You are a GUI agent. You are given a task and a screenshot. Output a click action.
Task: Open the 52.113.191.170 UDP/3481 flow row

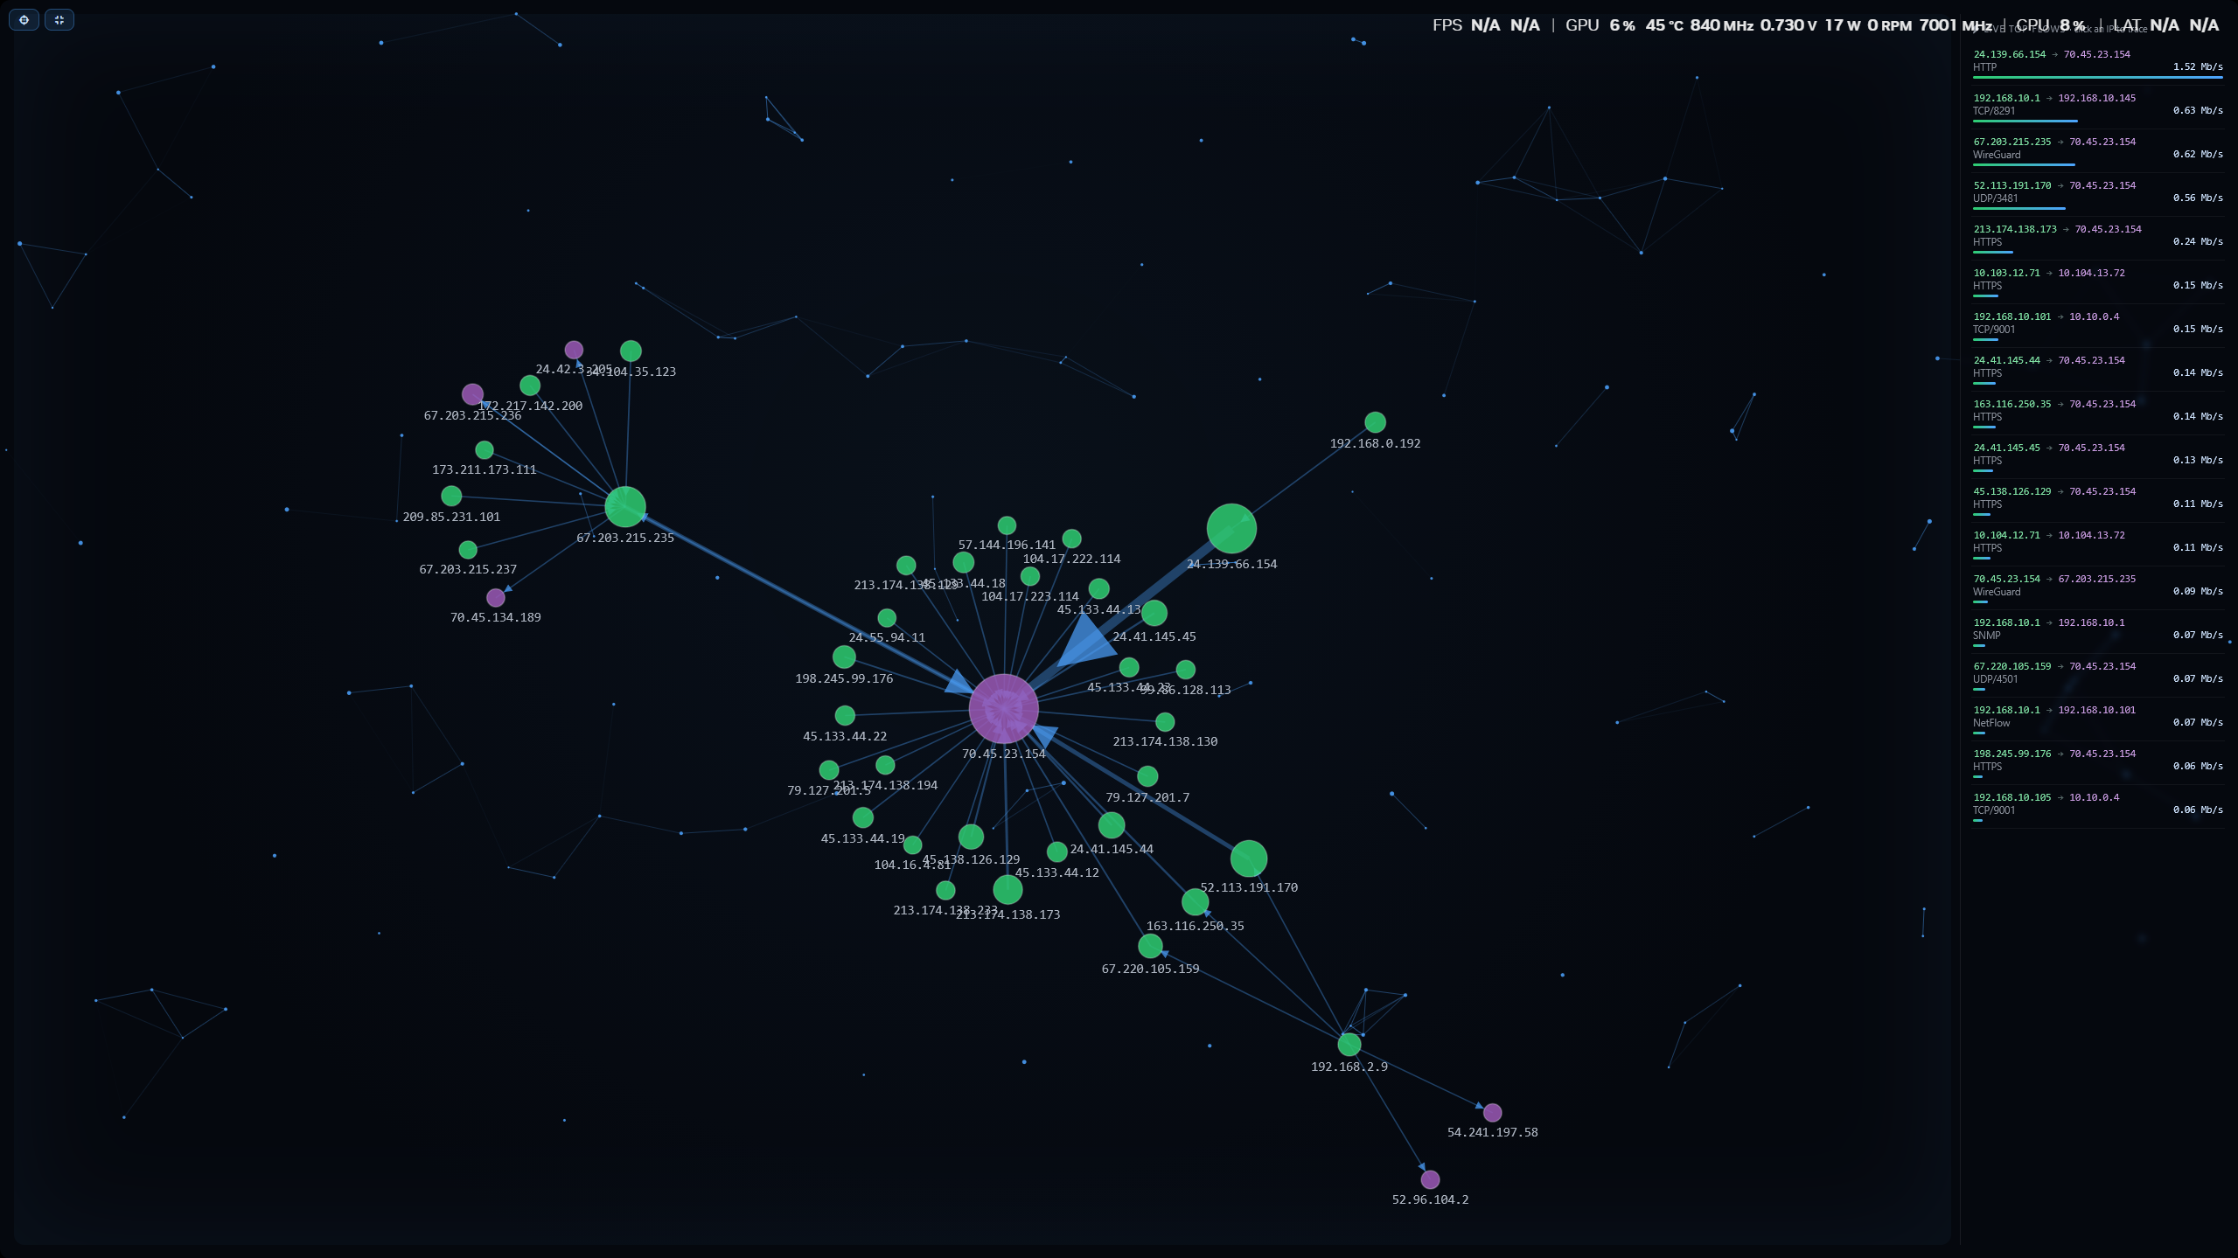(x=2097, y=194)
